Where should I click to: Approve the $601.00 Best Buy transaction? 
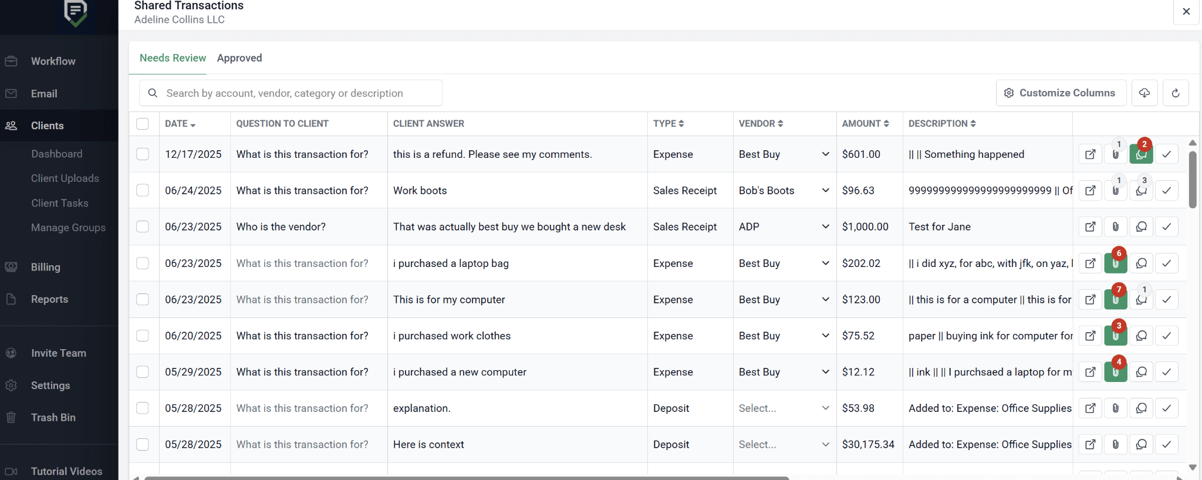(1167, 154)
